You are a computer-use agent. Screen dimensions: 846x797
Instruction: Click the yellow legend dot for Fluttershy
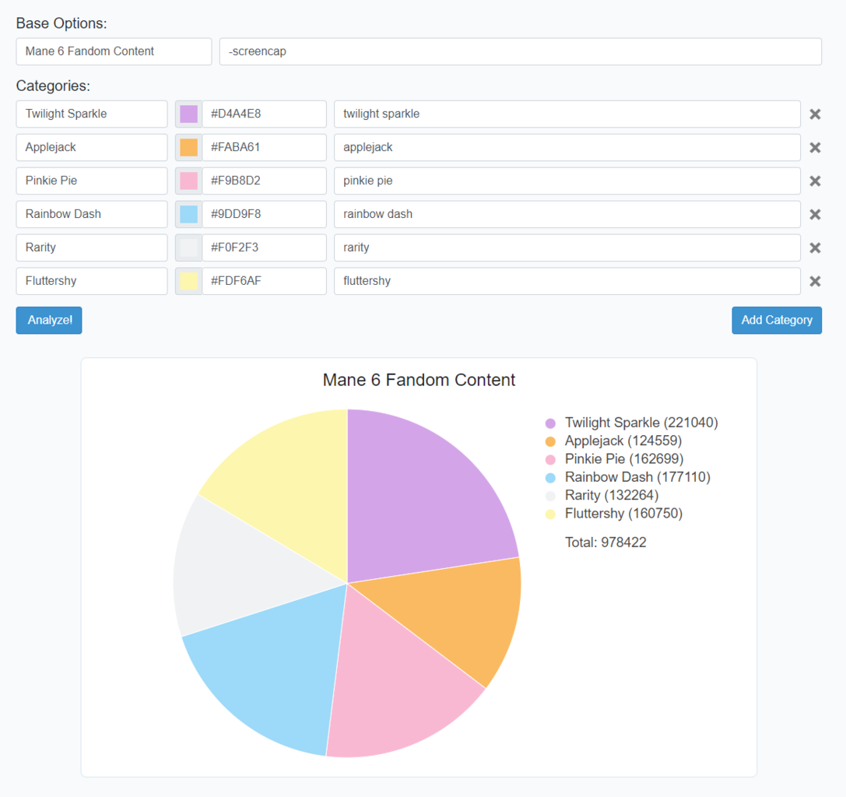point(549,514)
